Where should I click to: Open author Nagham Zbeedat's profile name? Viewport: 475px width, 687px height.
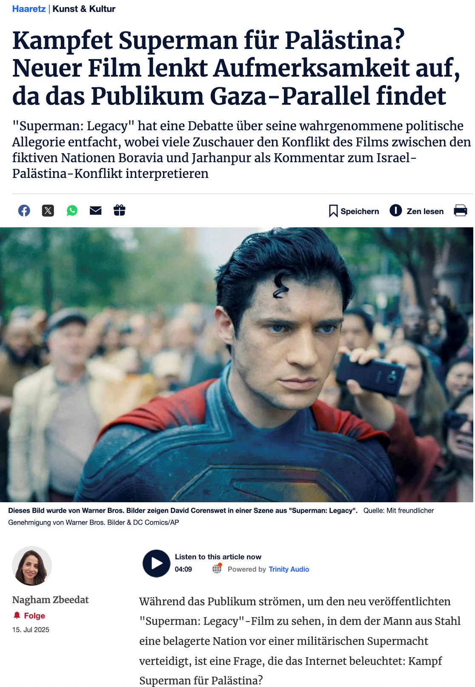[51, 600]
